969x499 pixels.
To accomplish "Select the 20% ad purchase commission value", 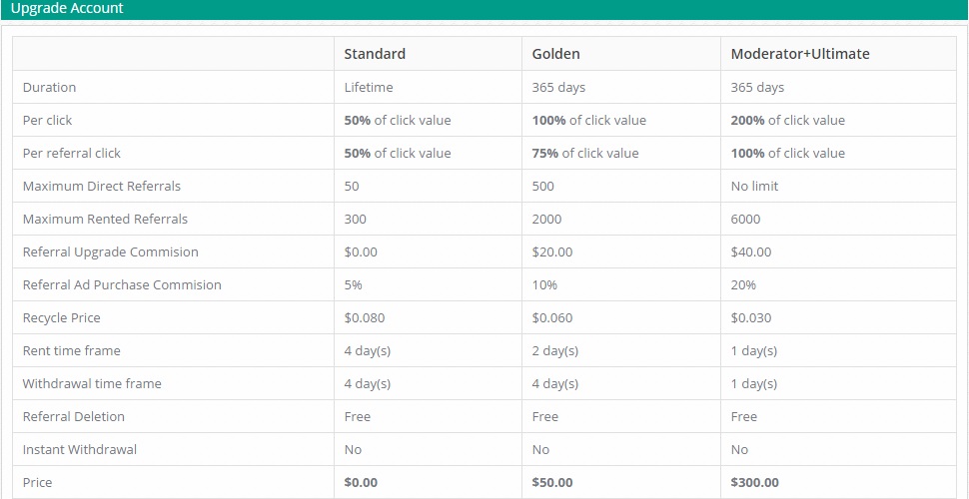I will tap(743, 284).
